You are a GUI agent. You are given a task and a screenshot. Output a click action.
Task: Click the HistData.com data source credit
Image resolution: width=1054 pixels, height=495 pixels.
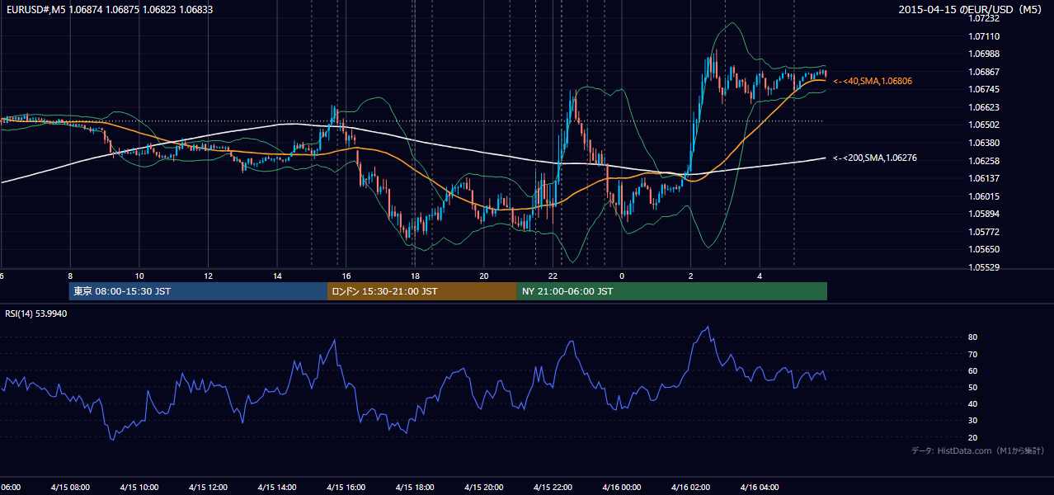click(978, 450)
